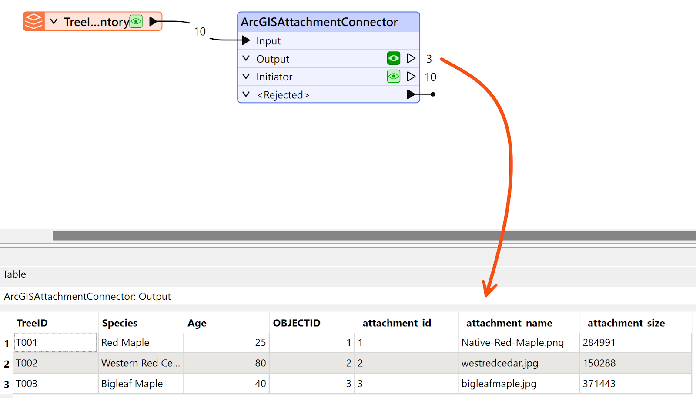Click the attachment size 150288 cell
Viewport: 696px width, 398px height.
[x=636, y=363]
